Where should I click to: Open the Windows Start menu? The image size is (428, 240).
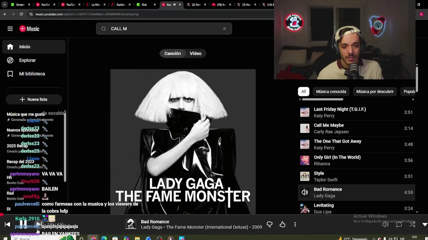5,238
